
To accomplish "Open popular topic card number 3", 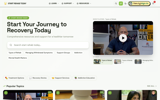I will (x=132, y=95).
